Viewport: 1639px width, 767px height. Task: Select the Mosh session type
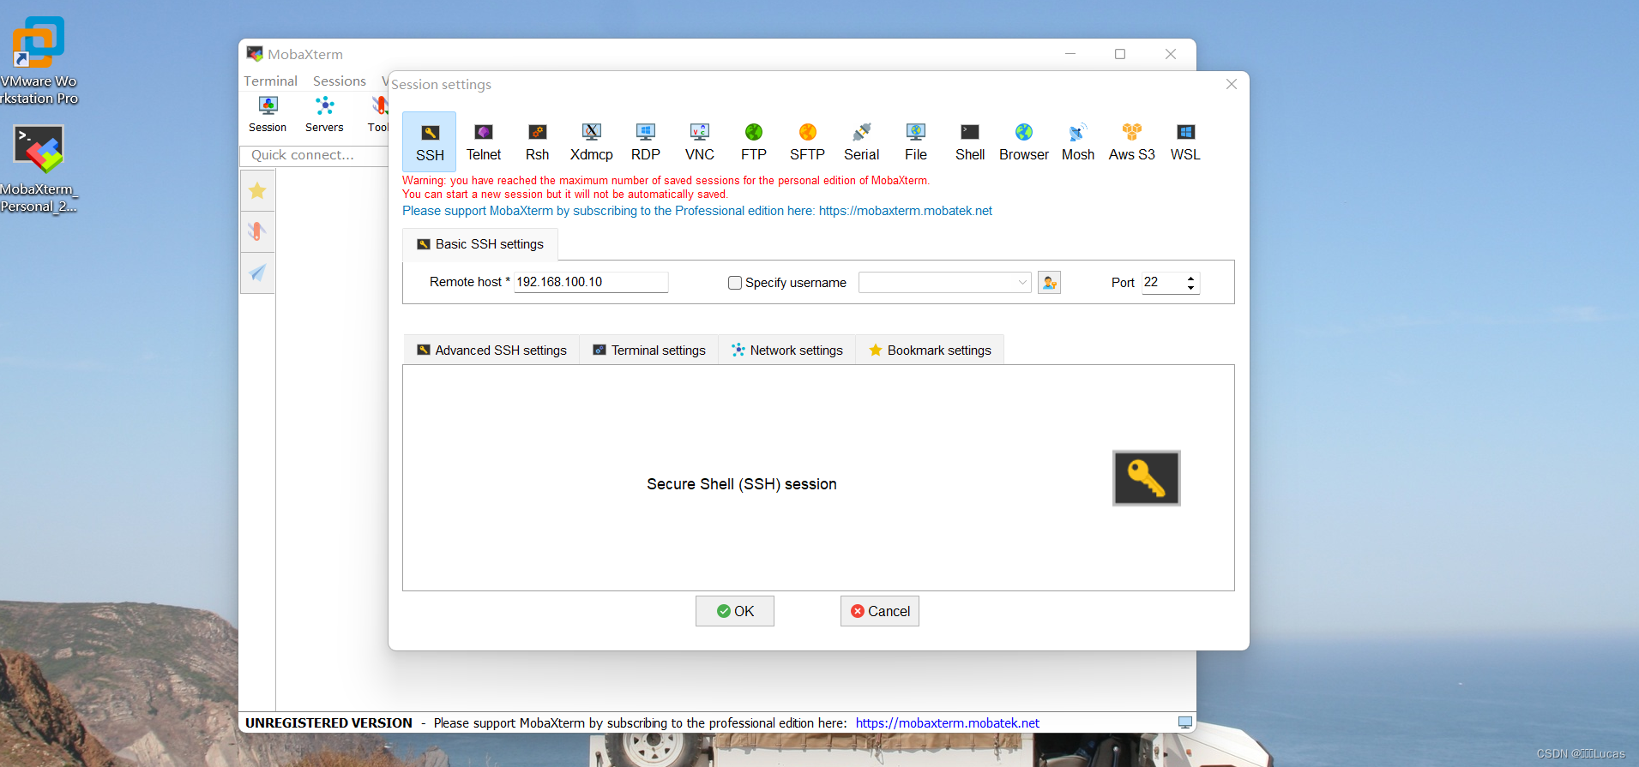(1078, 142)
